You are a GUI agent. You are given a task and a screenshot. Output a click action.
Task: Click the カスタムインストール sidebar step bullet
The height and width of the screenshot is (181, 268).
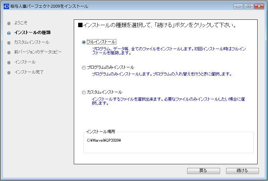(x=9, y=43)
